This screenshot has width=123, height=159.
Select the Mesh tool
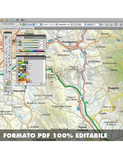[6, 65]
